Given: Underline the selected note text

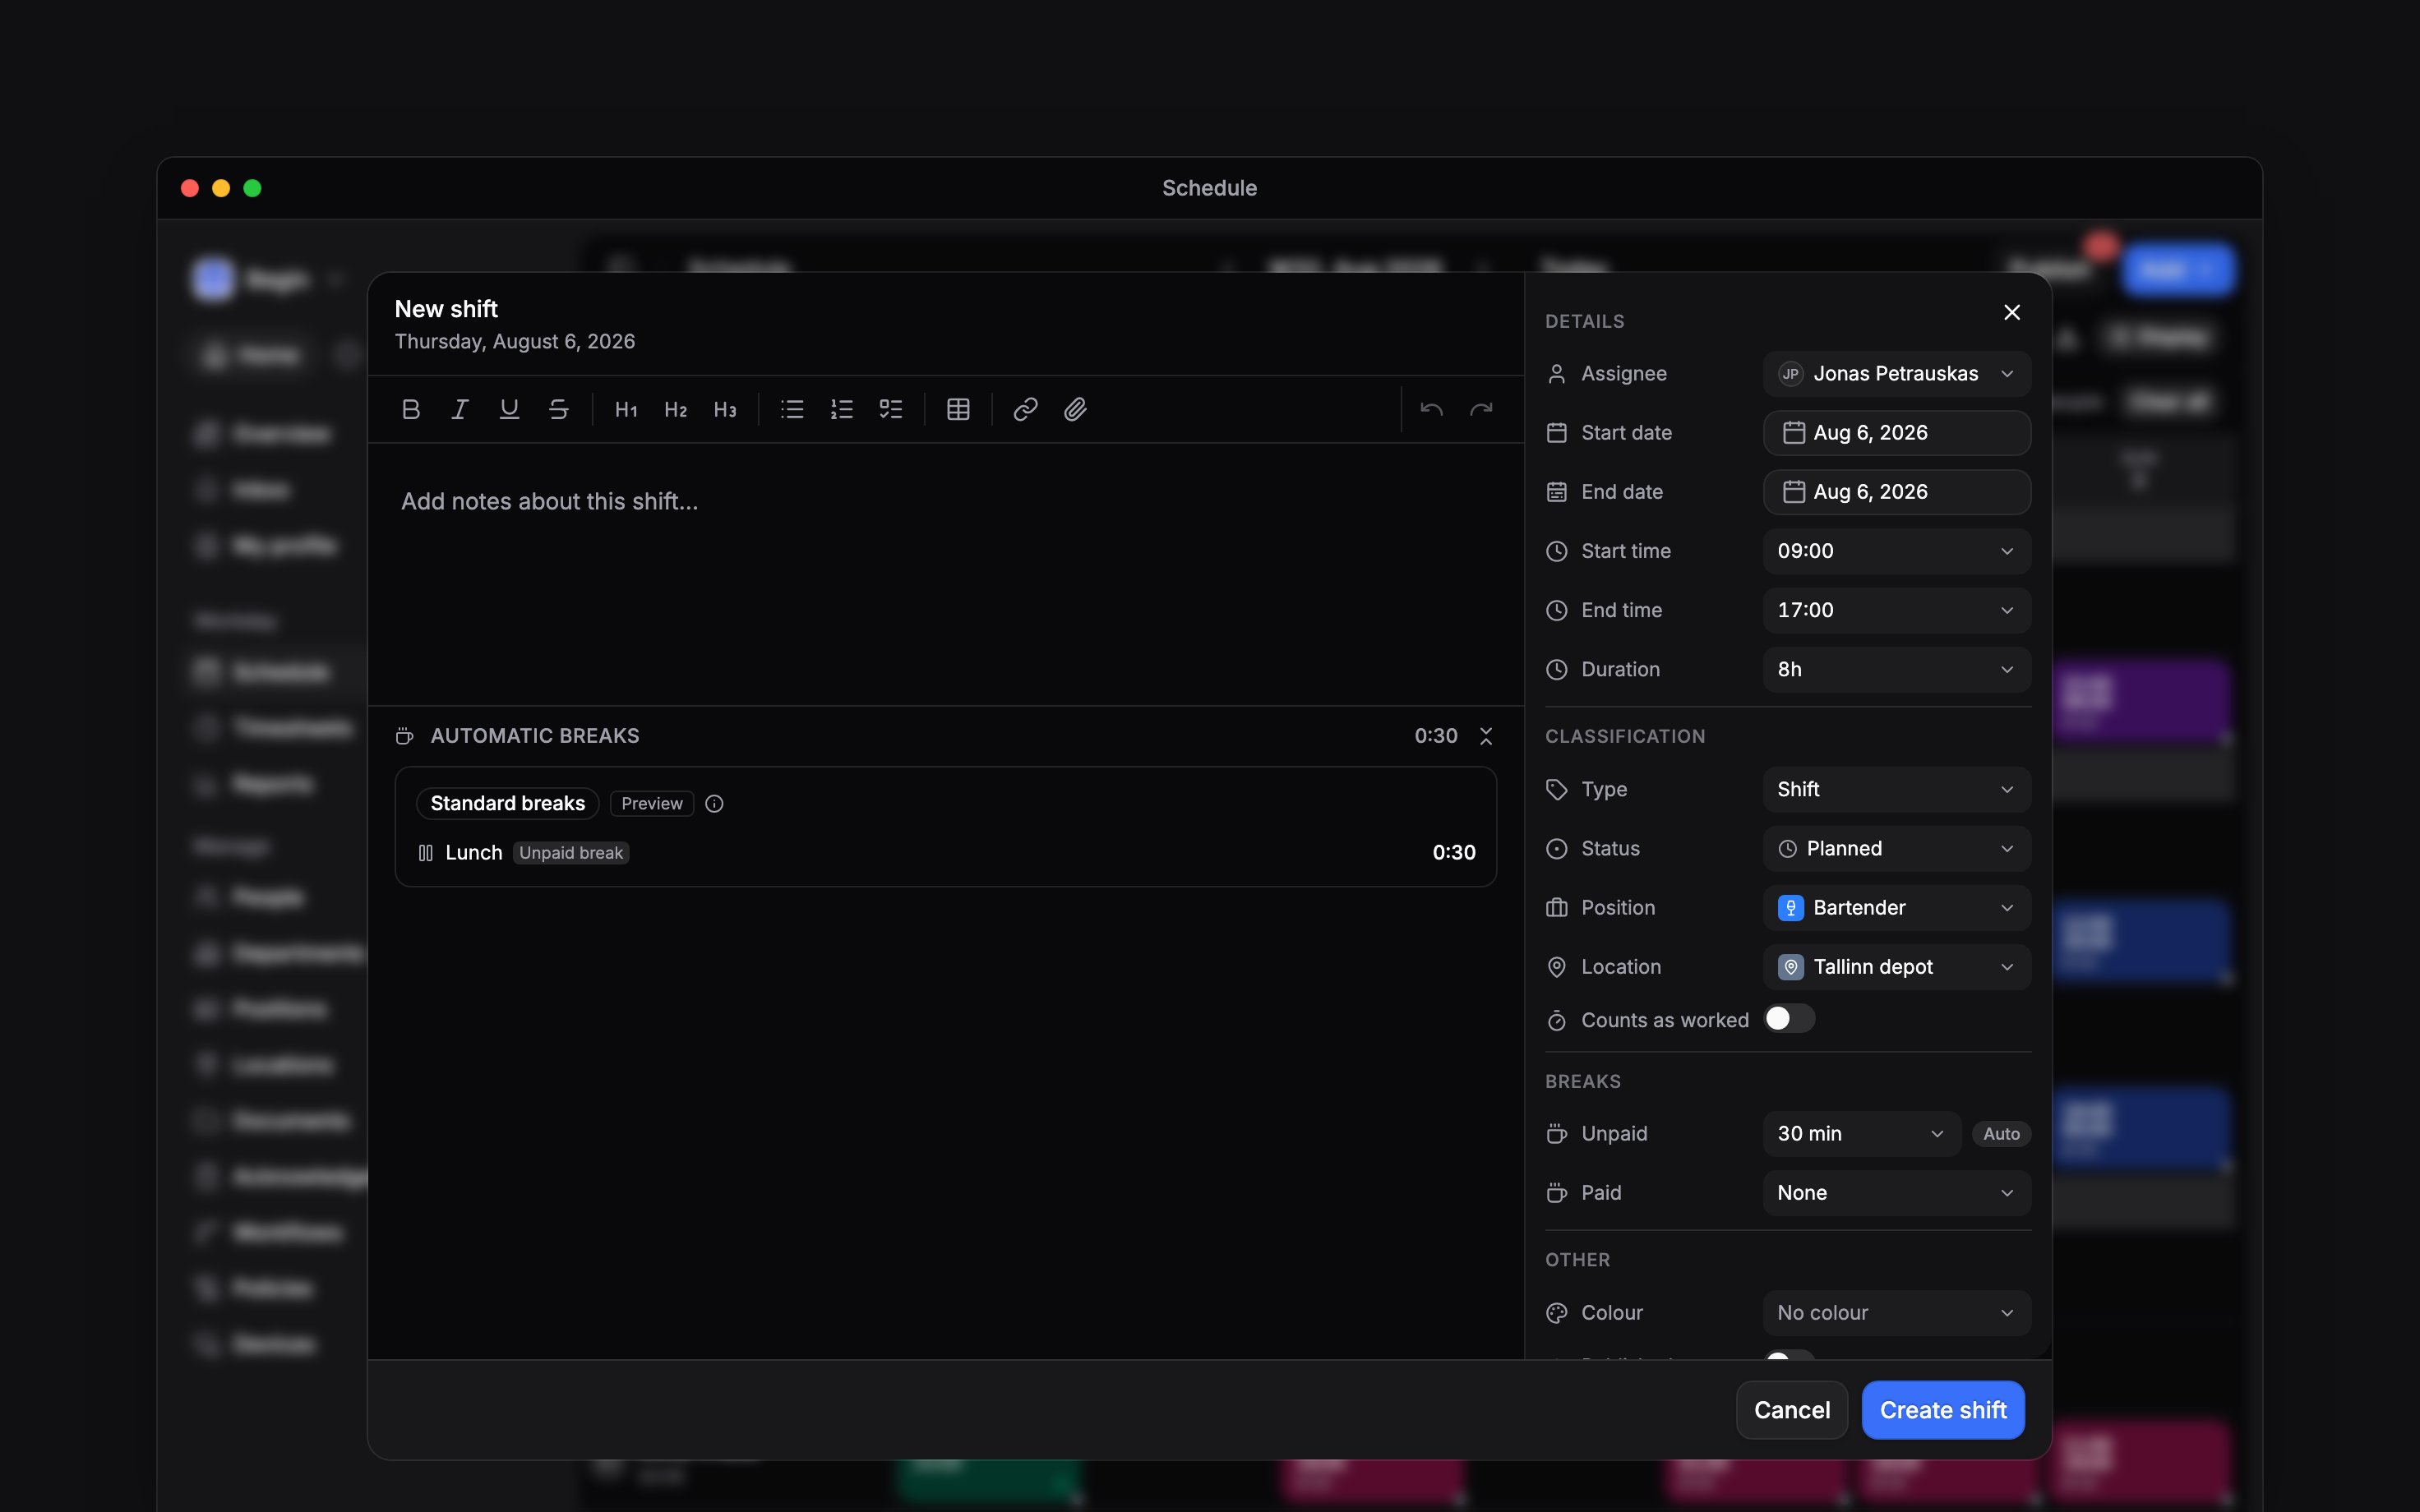Looking at the screenshot, I should pos(509,409).
